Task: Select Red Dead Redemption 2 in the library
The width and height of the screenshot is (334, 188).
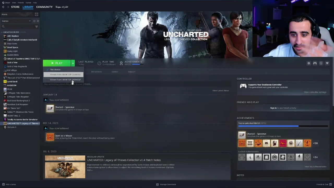Action: click(19, 101)
